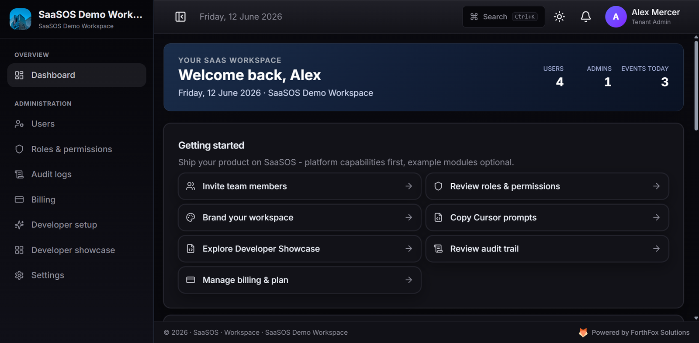699x343 pixels.
Task: Open Invite team members card
Action: click(299, 186)
